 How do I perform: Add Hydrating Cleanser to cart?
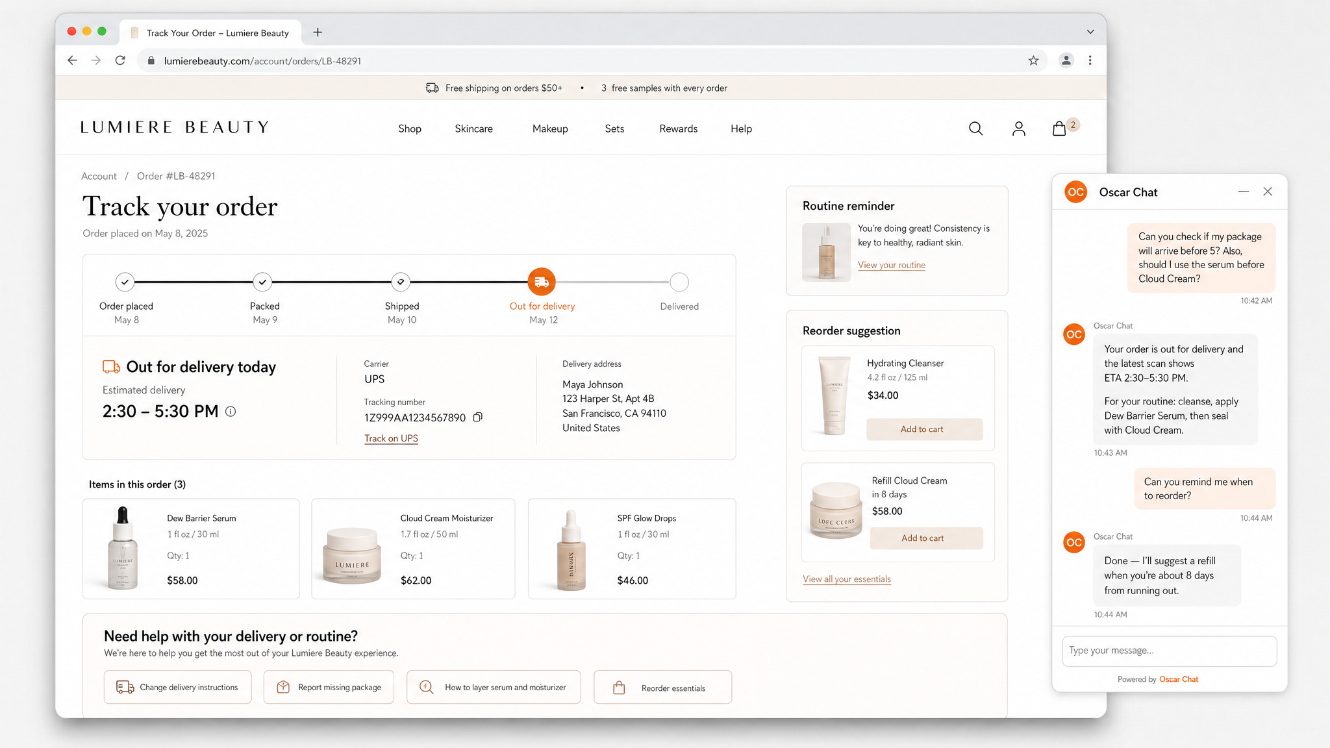(x=924, y=429)
